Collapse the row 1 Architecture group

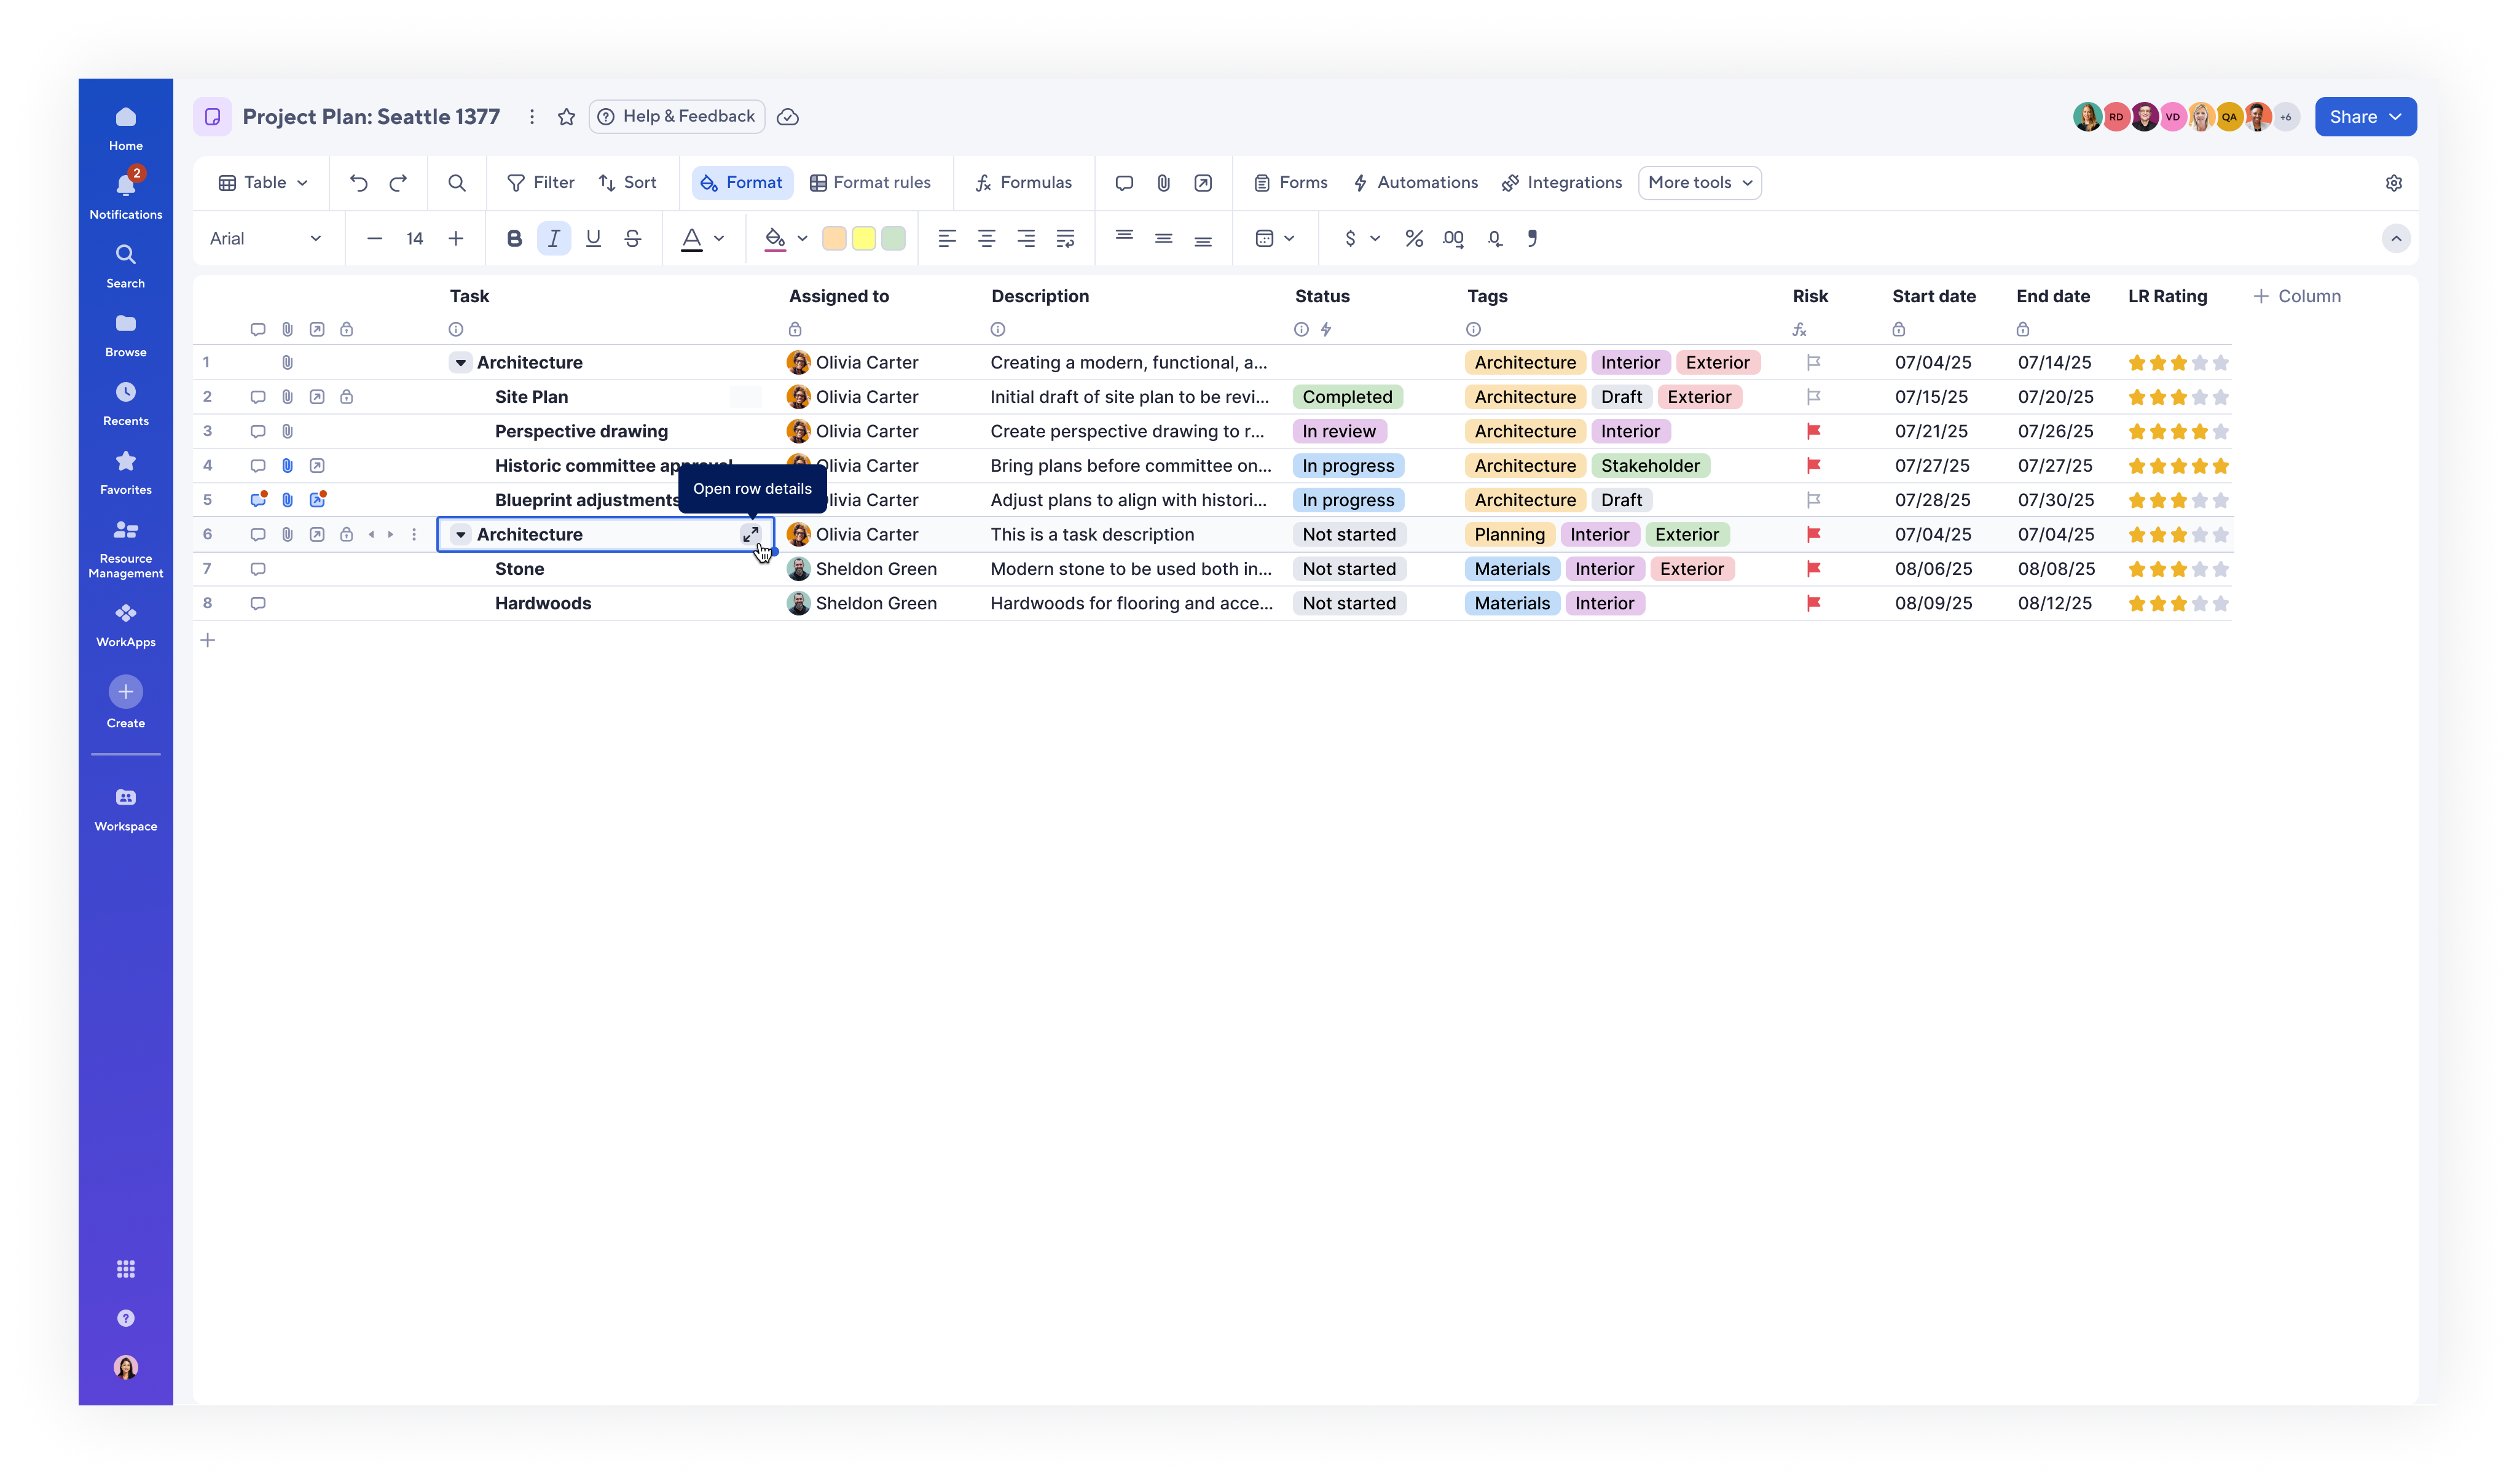point(460,363)
